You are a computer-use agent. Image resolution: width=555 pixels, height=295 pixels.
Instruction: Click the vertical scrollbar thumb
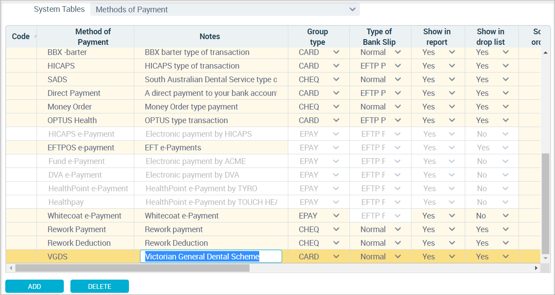click(x=546, y=204)
